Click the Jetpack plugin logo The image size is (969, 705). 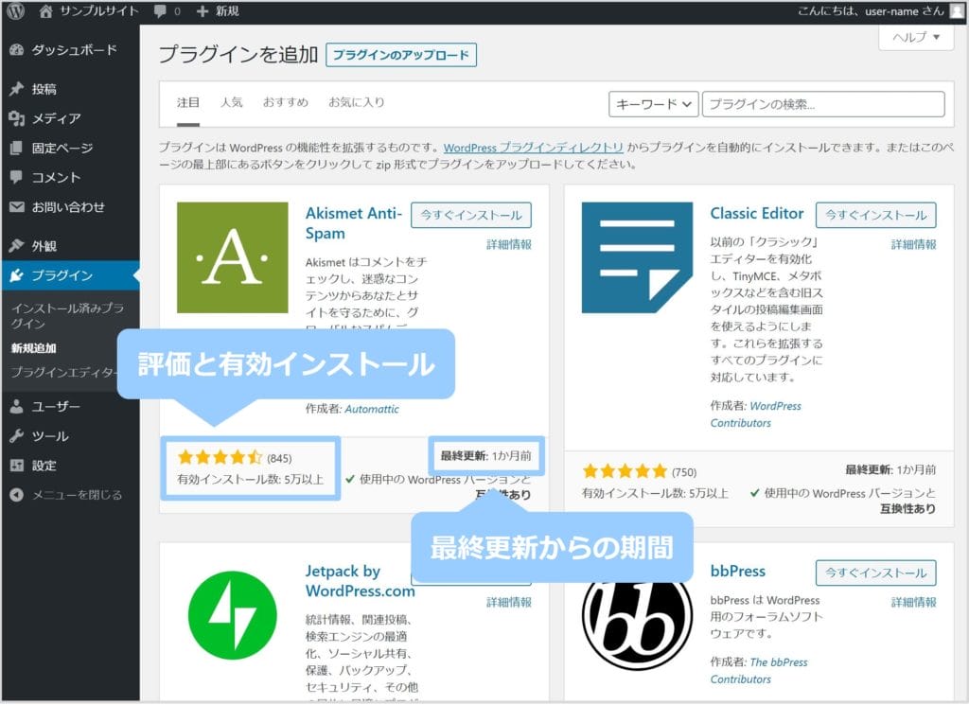coord(233,615)
